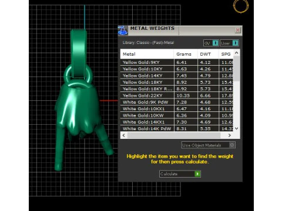The image size is (282, 211).
Task: Click the horizontal scroll left arrow
Action: pyautogui.click(x=124, y=135)
